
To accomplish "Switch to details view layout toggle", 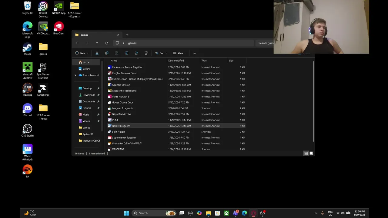I will click(306, 154).
